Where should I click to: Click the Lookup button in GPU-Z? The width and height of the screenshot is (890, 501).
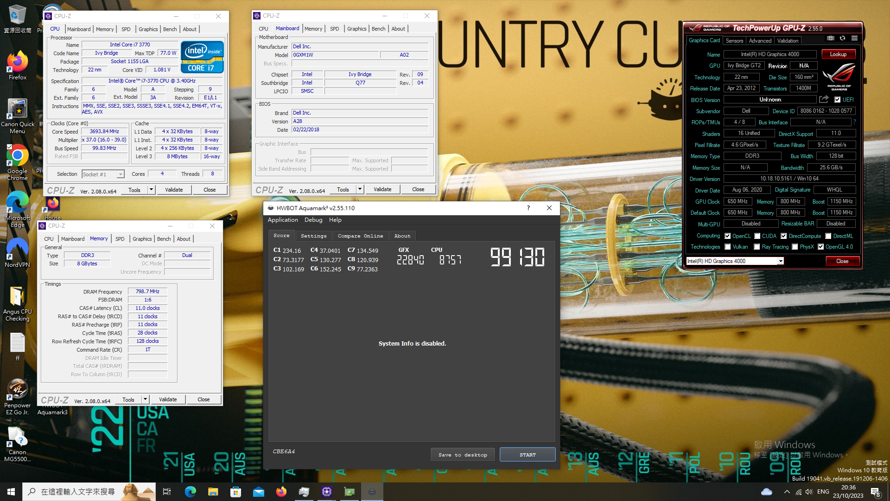click(838, 54)
